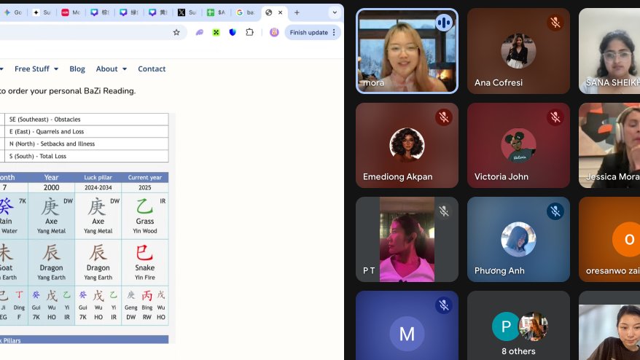This screenshot has height=360, width=640.
Task: Open the blue shield extension
Action: click(x=233, y=32)
